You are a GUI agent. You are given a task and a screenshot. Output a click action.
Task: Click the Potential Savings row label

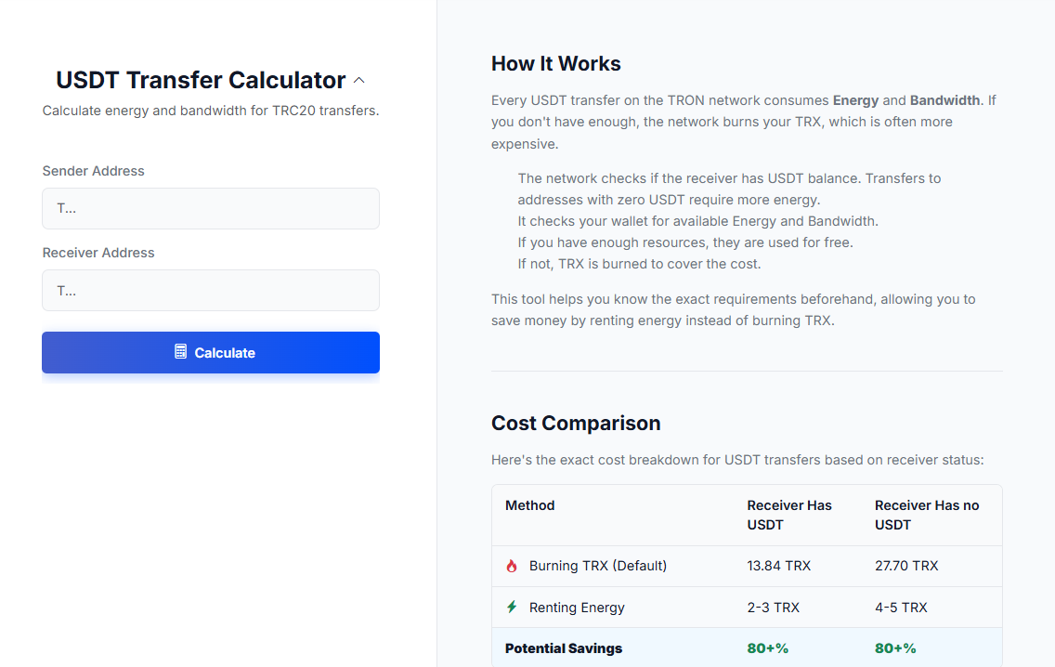564,648
